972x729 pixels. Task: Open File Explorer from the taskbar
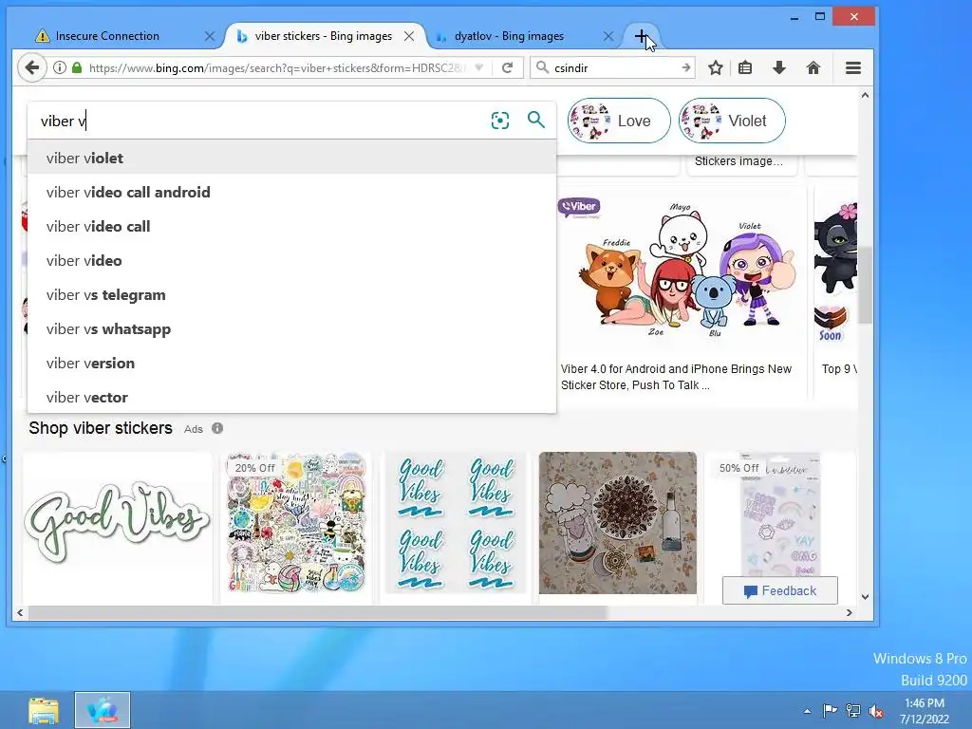pos(44,710)
